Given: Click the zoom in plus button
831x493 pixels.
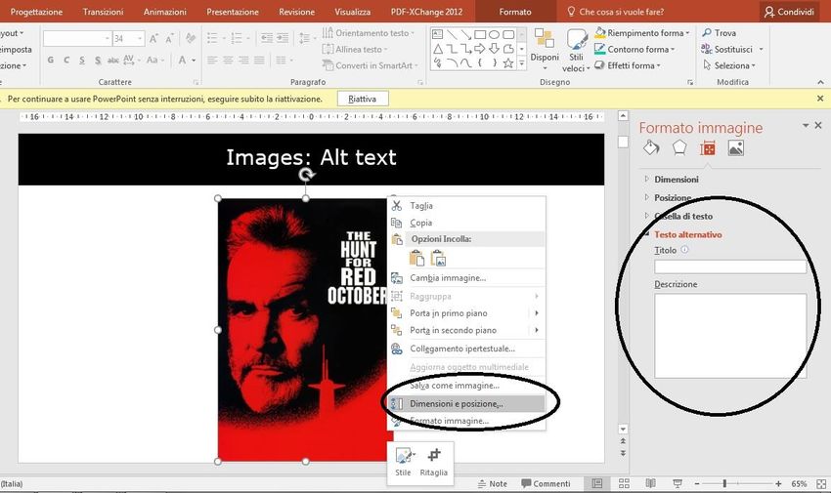Looking at the screenshot, I should (x=778, y=483).
